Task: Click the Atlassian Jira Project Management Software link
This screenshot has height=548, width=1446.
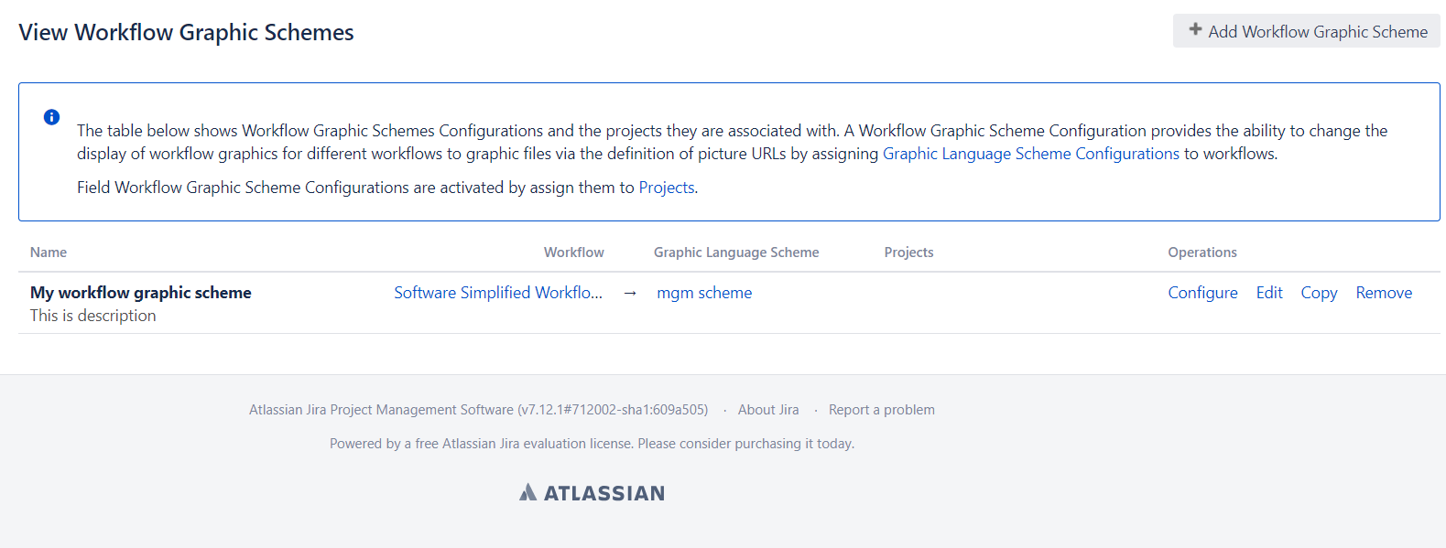Action: point(381,410)
